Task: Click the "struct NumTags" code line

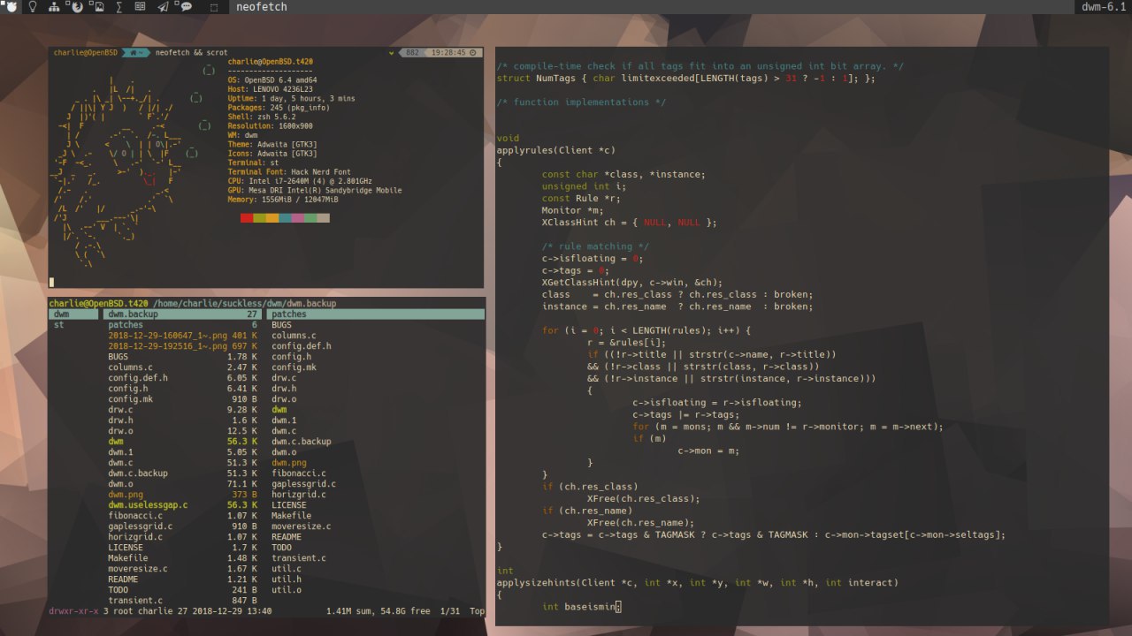Action: [685, 78]
